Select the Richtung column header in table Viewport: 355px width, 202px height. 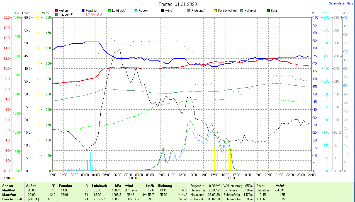click(x=165, y=186)
